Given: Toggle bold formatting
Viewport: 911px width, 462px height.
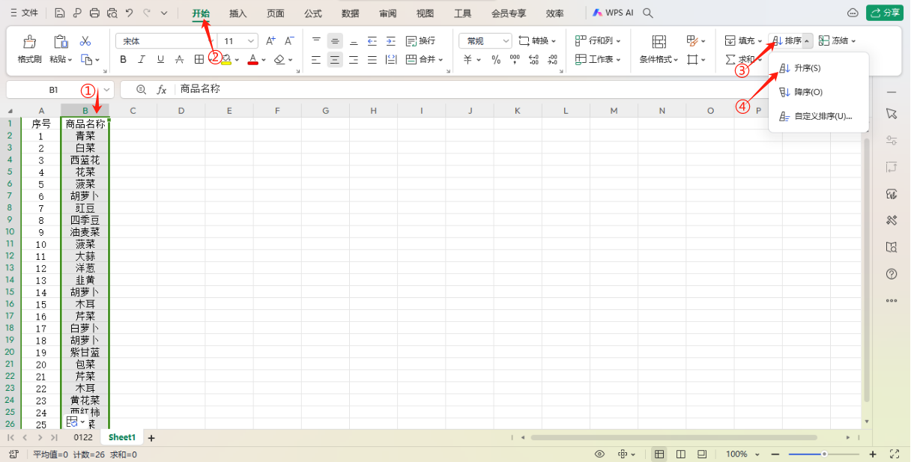Looking at the screenshot, I should click(x=123, y=59).
